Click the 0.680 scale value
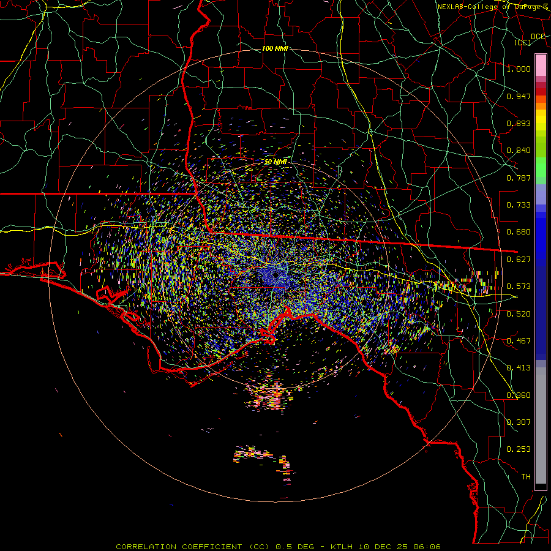The width and height of the screenshot is (551, 551). [x=519, y=232]
